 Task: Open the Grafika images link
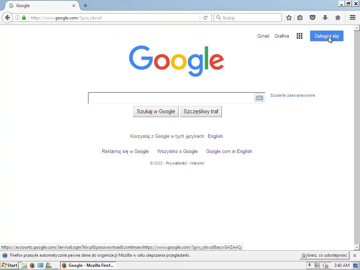(x=282, y=36)
